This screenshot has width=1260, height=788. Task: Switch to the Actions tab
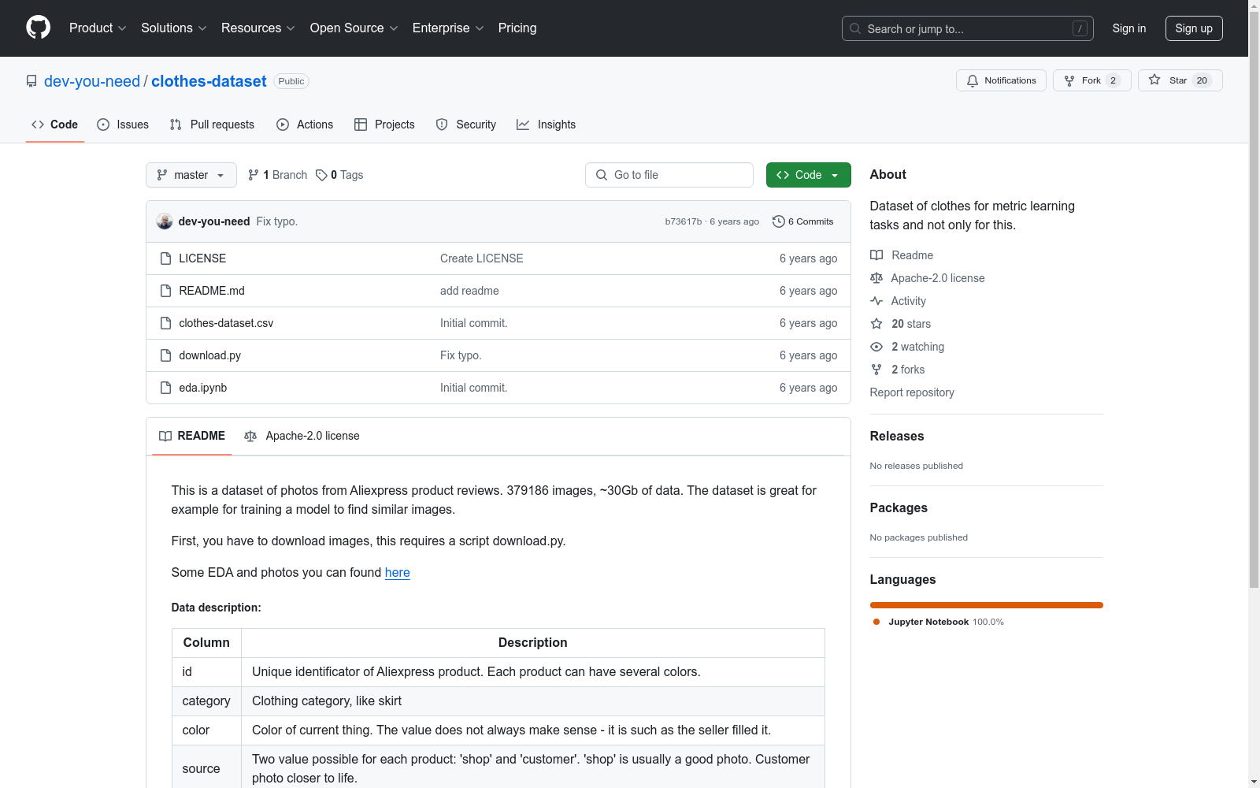pos(305,125)
